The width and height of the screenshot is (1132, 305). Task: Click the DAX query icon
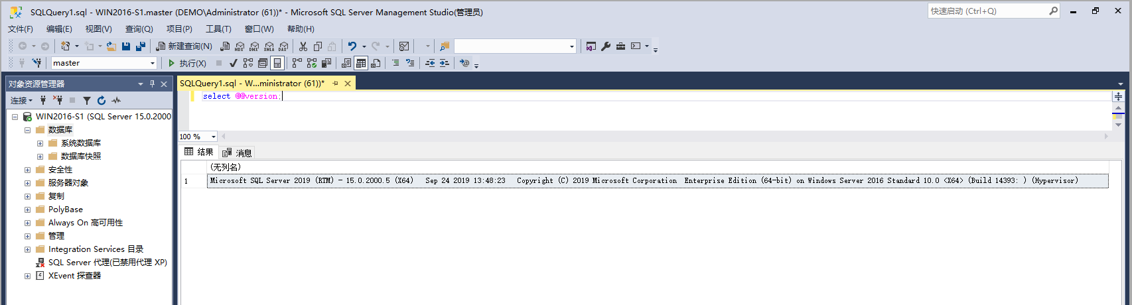283,46
